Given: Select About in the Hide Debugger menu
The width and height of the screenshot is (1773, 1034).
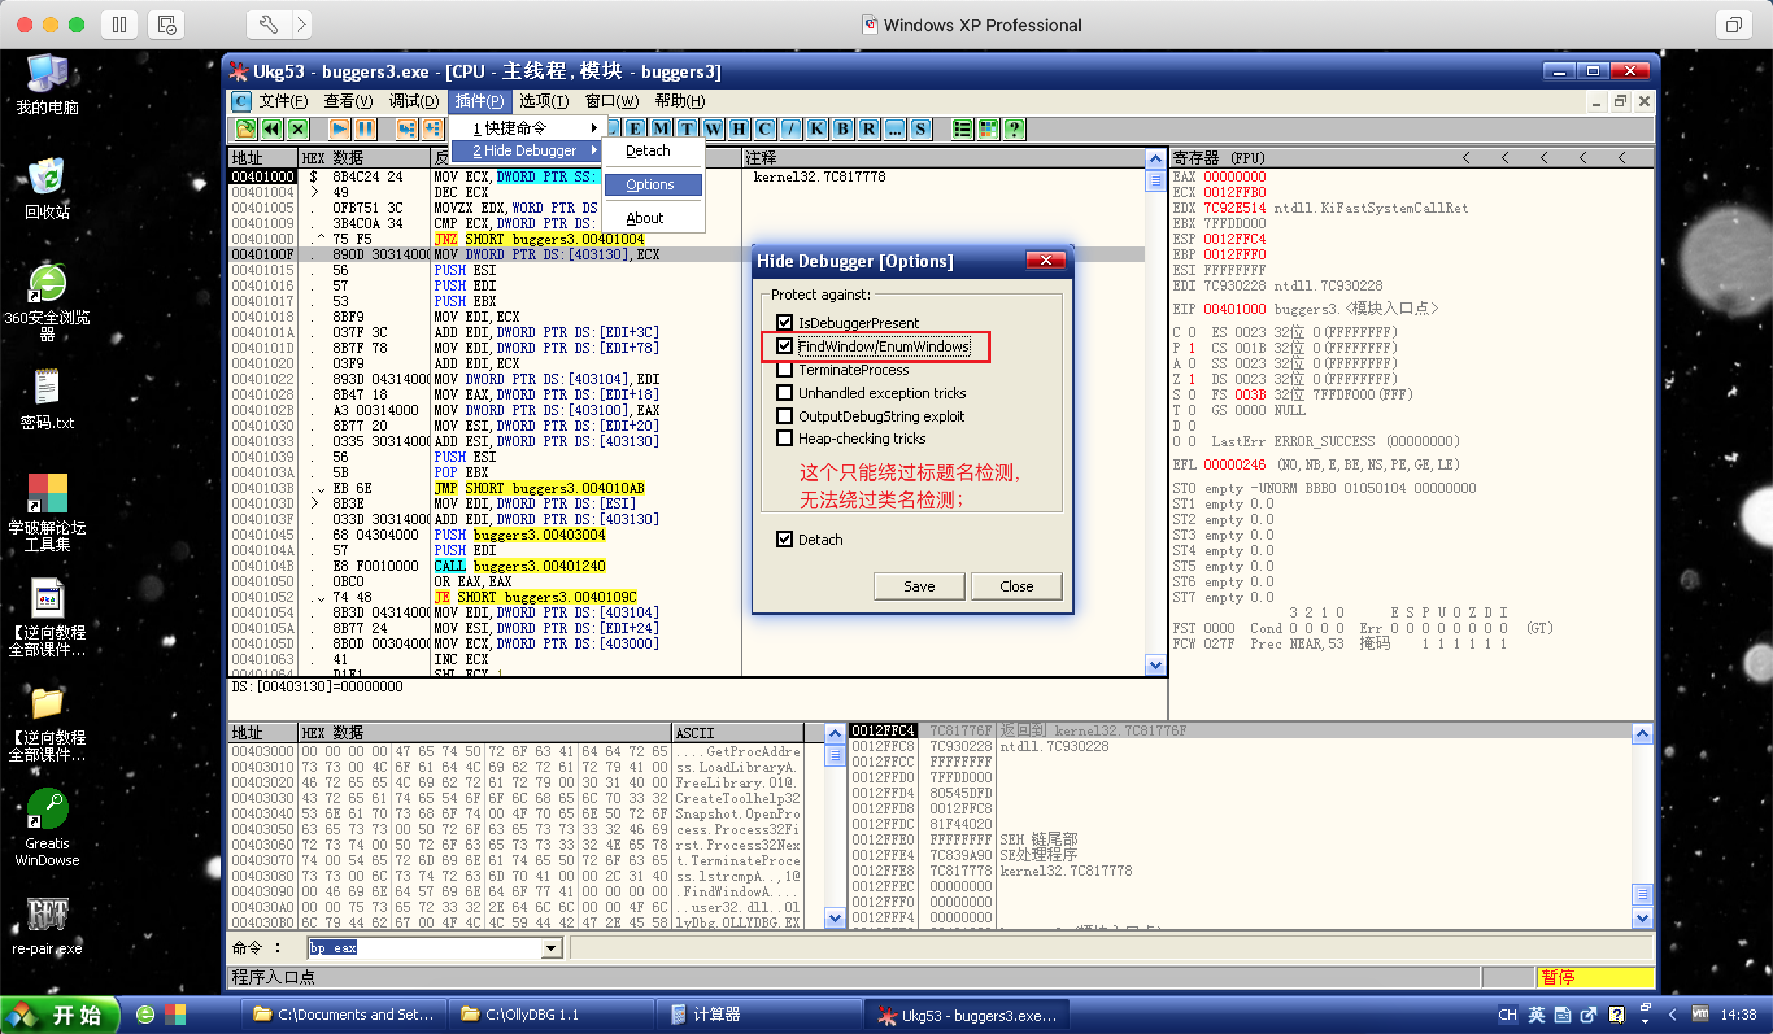Looking at the screenshot, I should 644,217.
